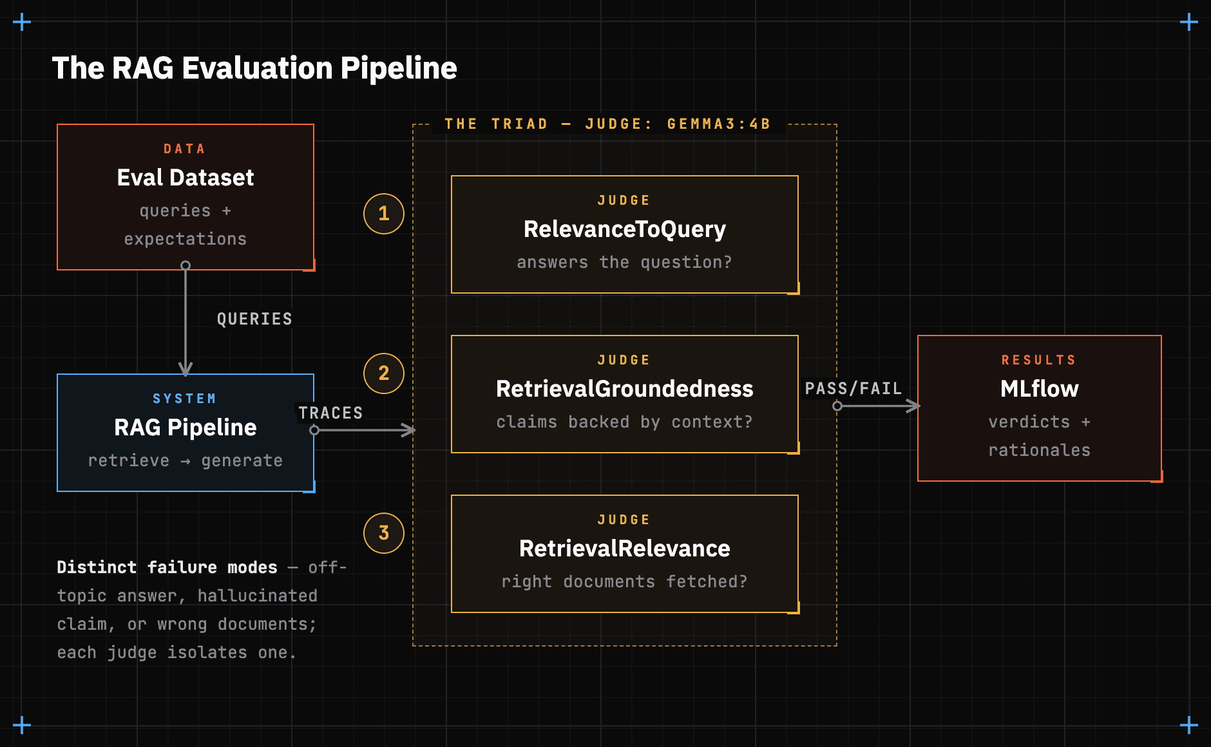Click the 'each judge isolates one.' line
Viewport: 1211px width, 747px height.
coord(176,653)
